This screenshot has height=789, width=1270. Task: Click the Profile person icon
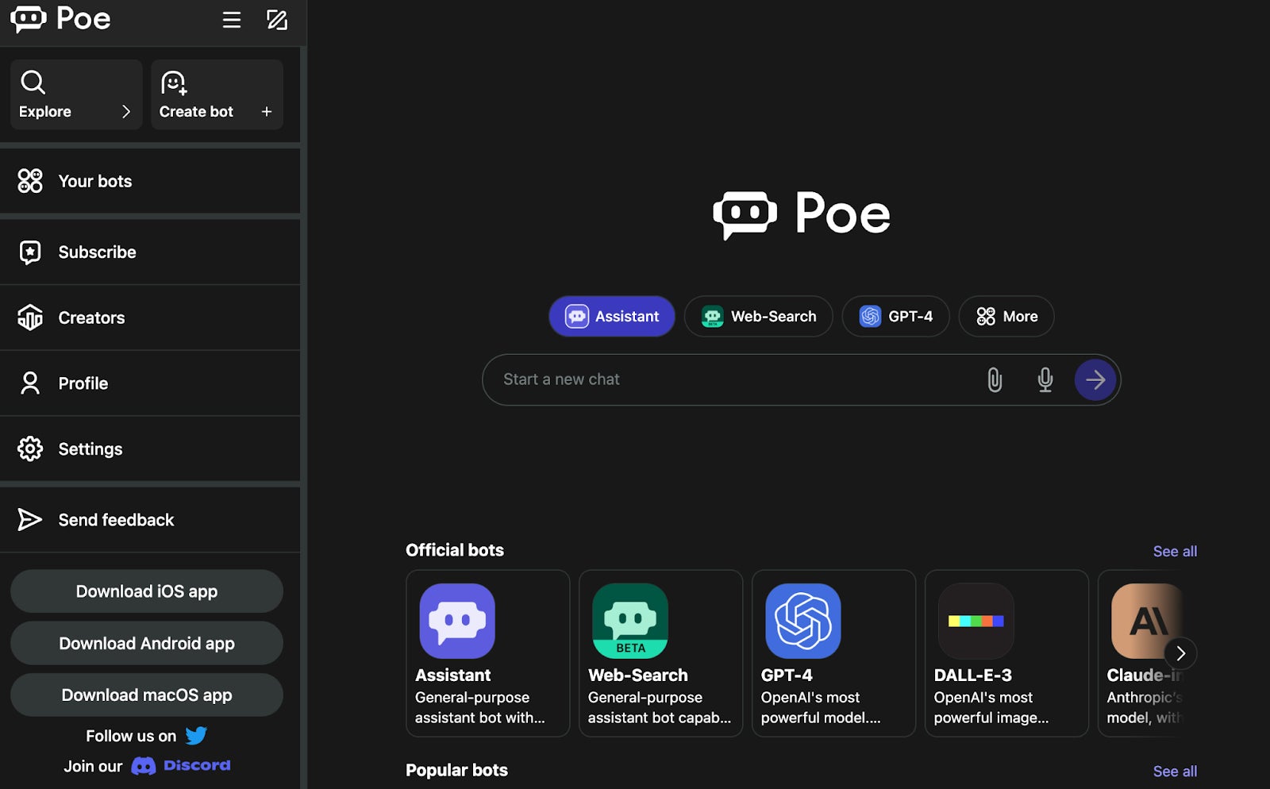(30, 383)
